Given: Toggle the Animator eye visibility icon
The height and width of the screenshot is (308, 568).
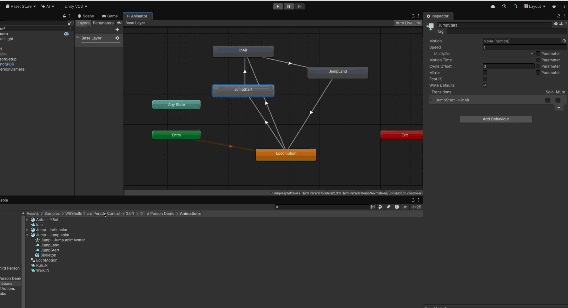Looking at the screenshot, I should pyautogui.click(x=119, y=23).
